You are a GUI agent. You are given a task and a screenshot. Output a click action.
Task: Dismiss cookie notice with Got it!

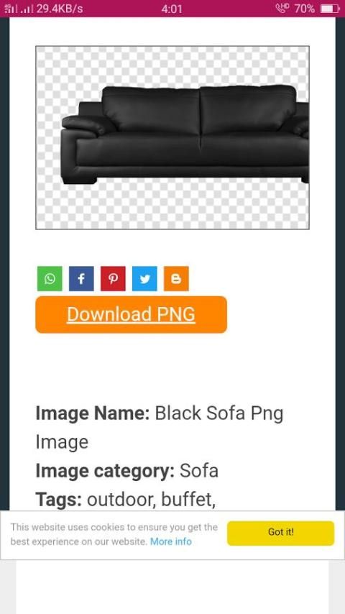click(x=280, y=533)
